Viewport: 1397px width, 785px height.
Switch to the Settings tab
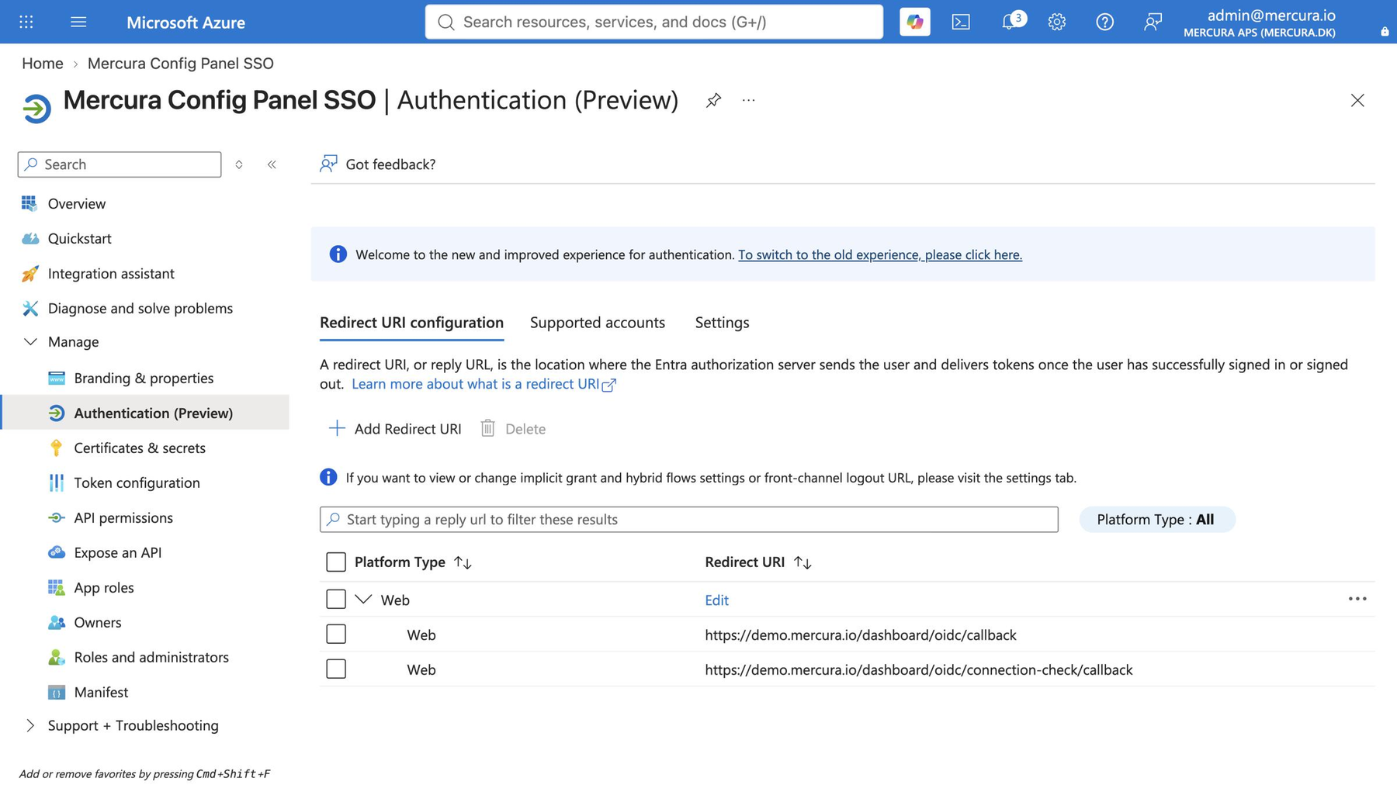[722, 322]
